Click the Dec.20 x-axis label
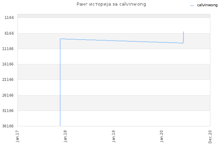 point(210,137)
